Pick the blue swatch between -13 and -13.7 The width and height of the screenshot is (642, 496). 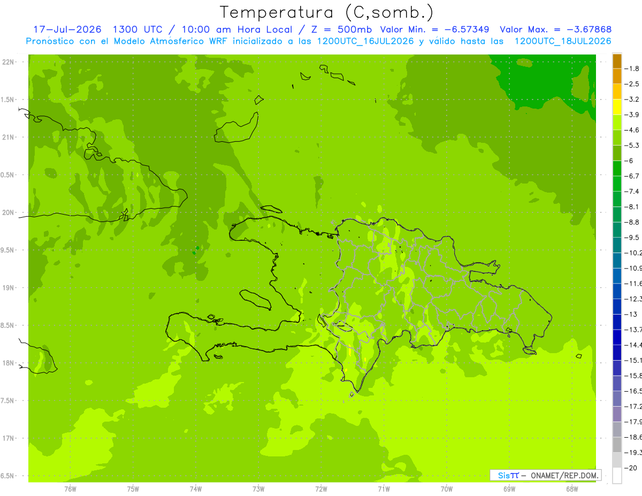tap(617, 322)
